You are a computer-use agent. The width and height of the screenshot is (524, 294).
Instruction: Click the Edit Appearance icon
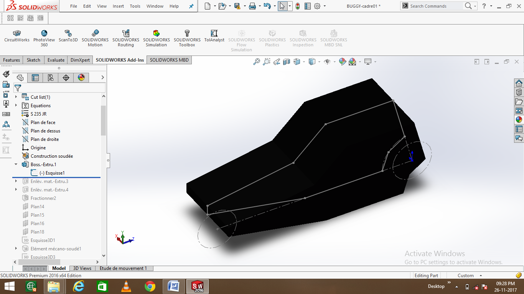pyautogui.click(x=342, y=62)
